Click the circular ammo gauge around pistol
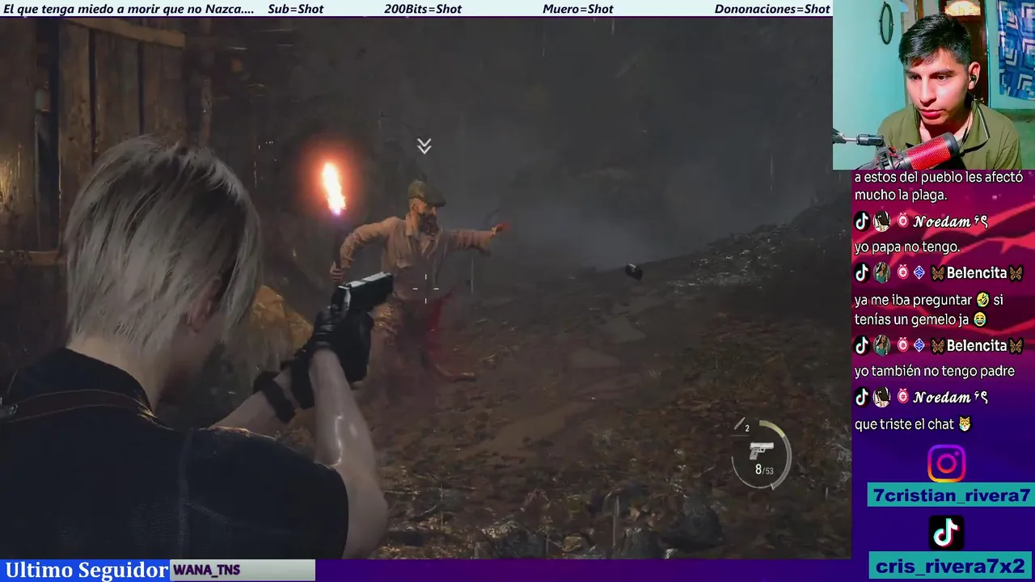The width and height of the screenshot is (1035, 582). click(x=761, y=454)
